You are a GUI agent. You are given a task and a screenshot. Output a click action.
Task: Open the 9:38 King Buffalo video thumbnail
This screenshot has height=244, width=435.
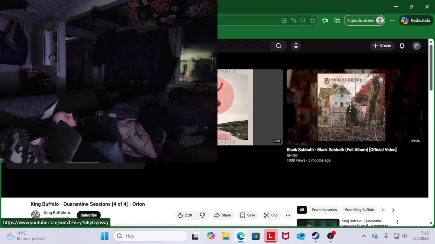point(250,107)
